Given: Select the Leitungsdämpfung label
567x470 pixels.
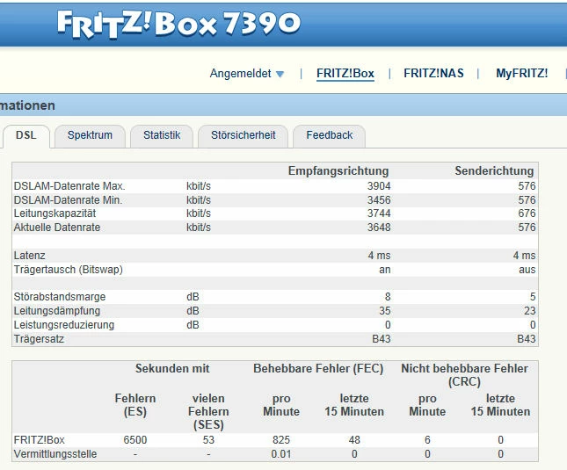Looking at the screenshot, I should pyautogui.click(x=57, y=311).
